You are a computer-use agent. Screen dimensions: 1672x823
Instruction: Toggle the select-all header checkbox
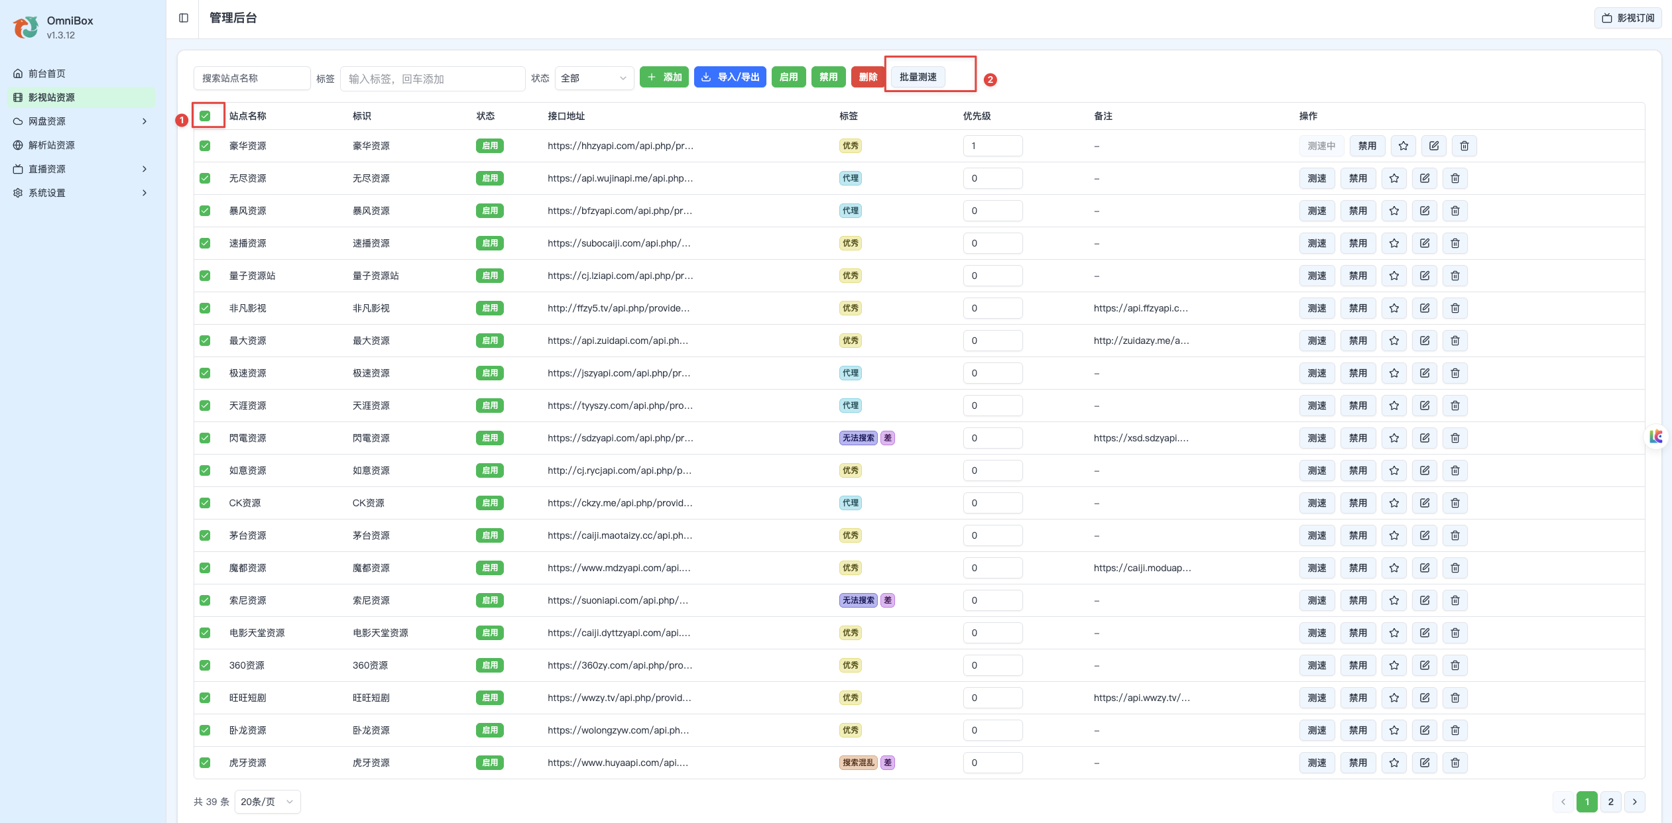(205, 116)
